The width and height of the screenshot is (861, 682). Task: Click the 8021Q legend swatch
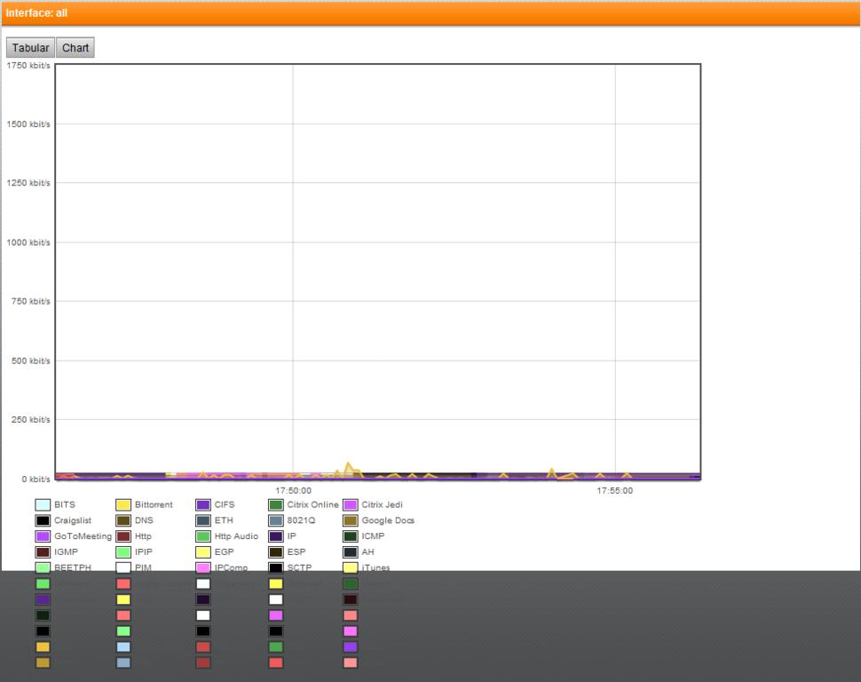click(276, 521)
